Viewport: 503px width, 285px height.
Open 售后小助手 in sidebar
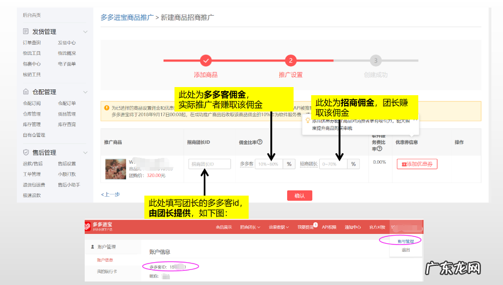pos(69,185)
